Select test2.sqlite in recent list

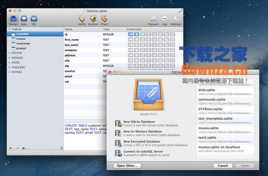pos(225,139)
